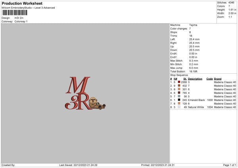The image size is (238, 168).
Task: Select the stitch count '2368' in row 1
Action: pos(184,82)
